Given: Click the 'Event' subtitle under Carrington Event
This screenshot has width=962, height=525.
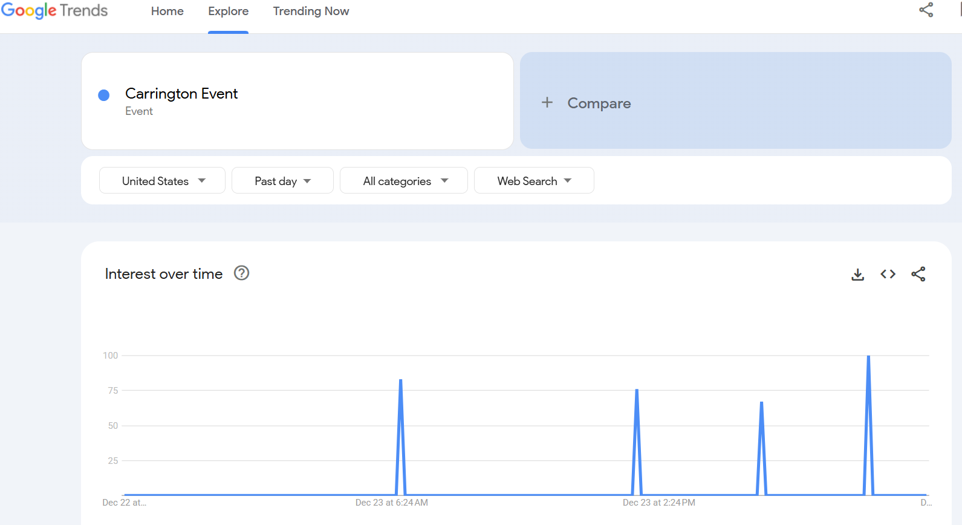Looking at the screenshot, I should click(x=139, y=111).
